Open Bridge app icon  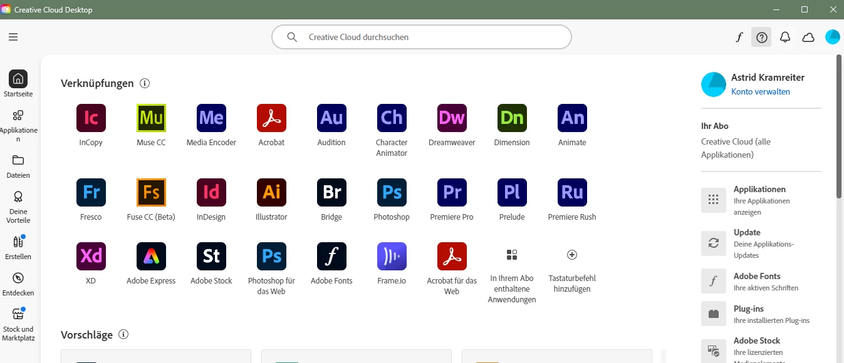tap(331, 192)
